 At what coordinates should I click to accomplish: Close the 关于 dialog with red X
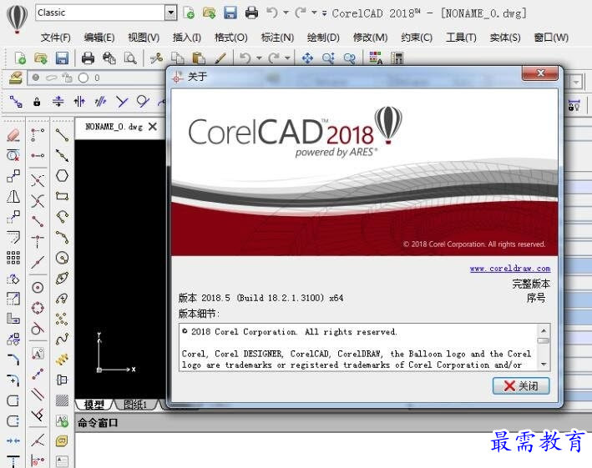click(x=540, y=73)
